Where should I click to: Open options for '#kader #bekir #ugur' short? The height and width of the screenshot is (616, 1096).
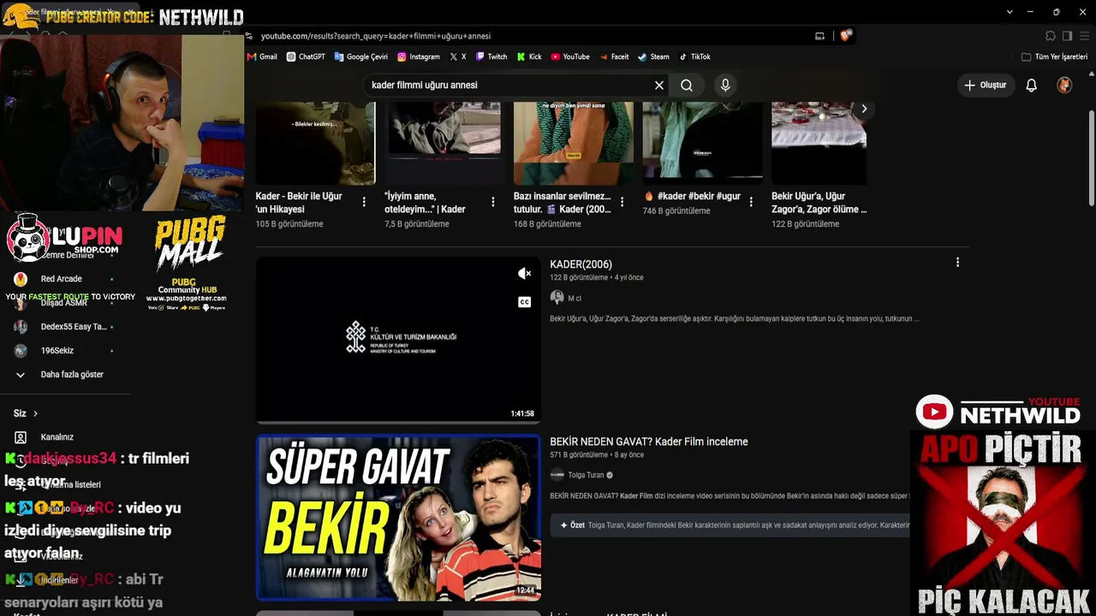pyautogui.click(x=751, y=202)
